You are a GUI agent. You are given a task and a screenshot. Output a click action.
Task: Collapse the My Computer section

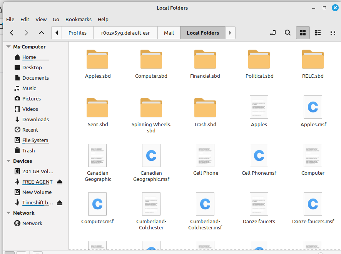coord(8,47)
